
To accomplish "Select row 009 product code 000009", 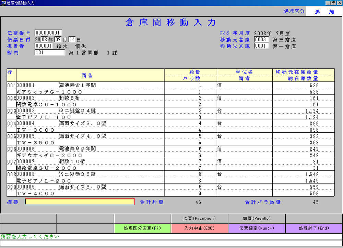I will (26, 187).
